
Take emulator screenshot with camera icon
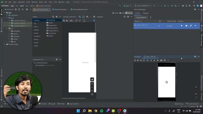(x=161, y=60)
